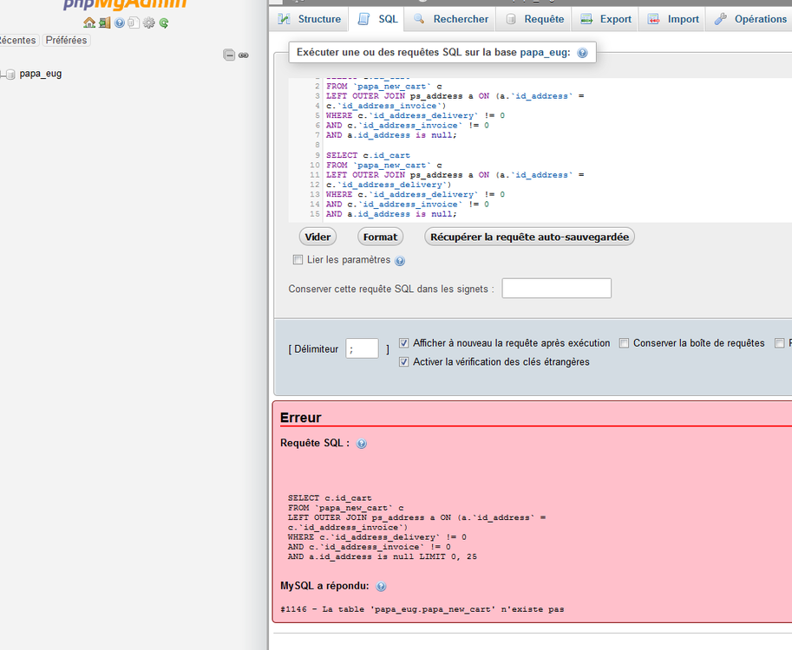Check 'Conserver la boîte de requêtes' option
Screen dimensions: 792x650
[x=624, y=343]
